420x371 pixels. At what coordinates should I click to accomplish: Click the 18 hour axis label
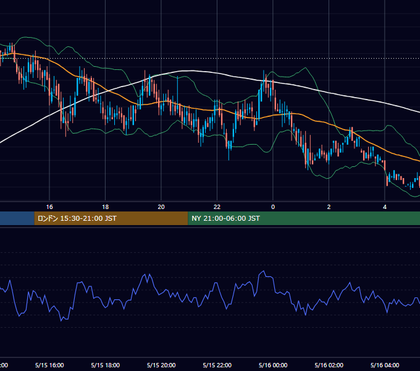coord(105,207)
